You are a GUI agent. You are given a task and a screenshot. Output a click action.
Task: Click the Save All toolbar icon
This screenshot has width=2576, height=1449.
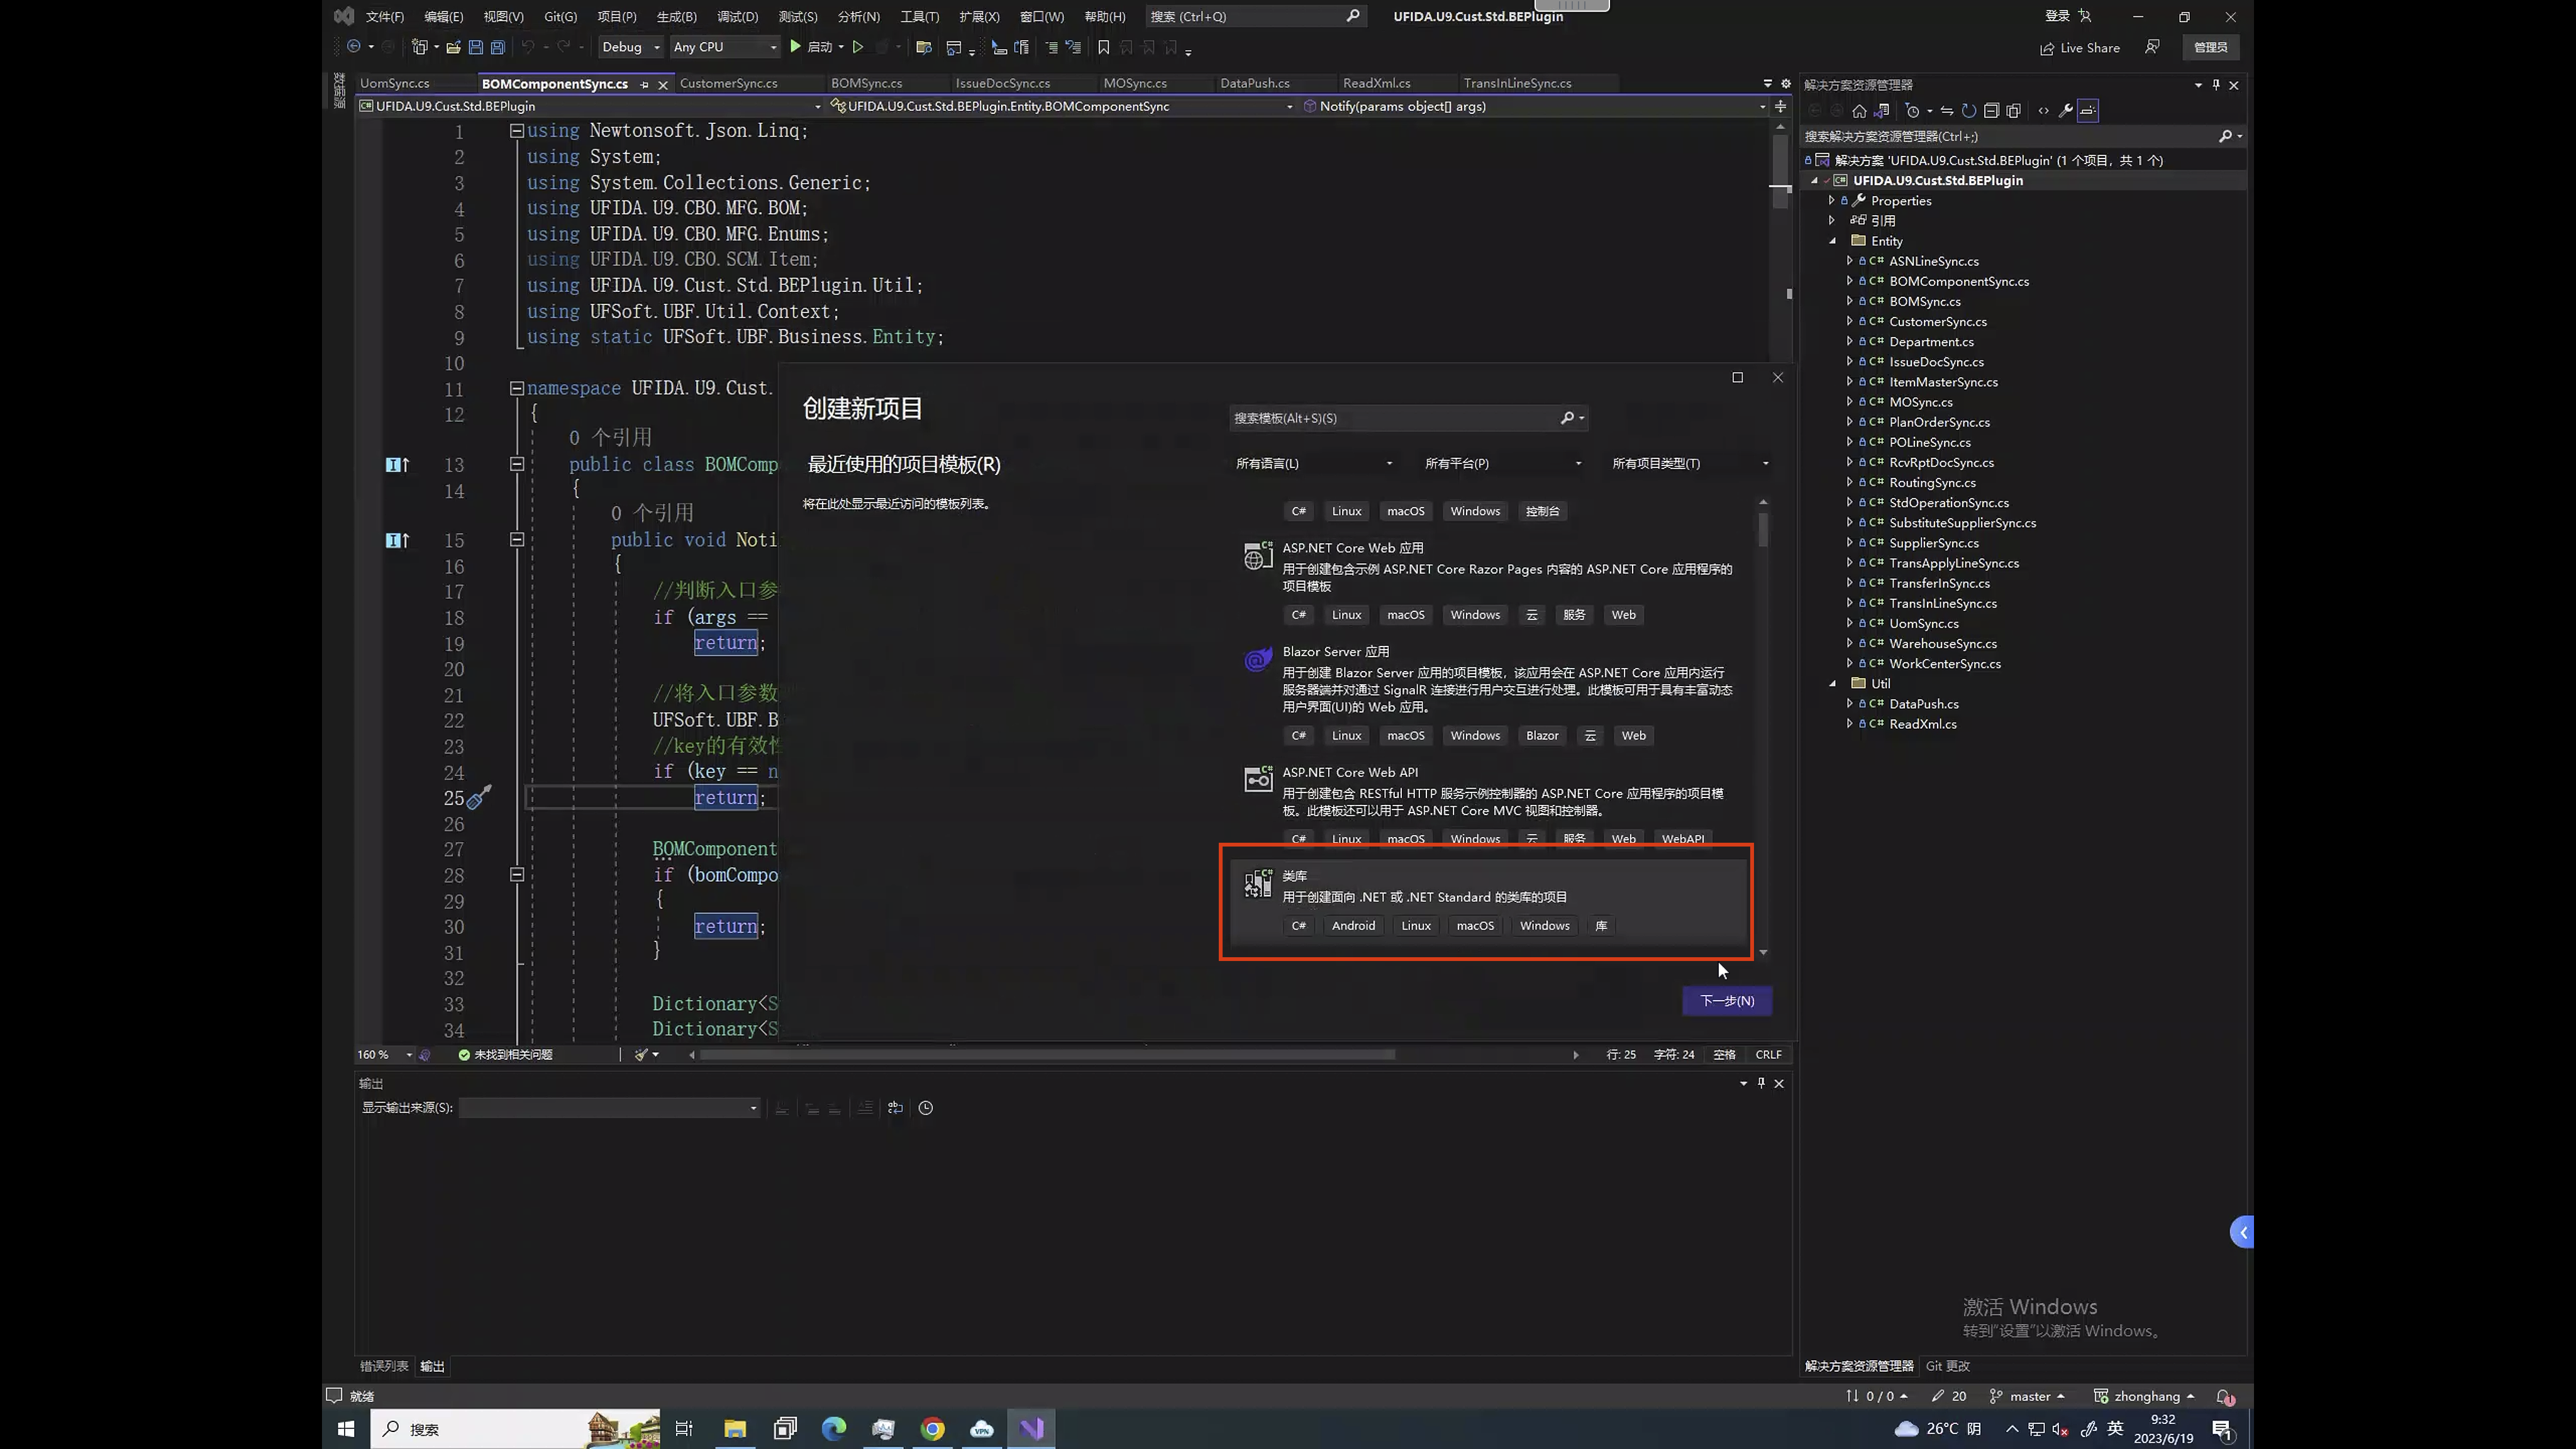(x=498, y=47)
